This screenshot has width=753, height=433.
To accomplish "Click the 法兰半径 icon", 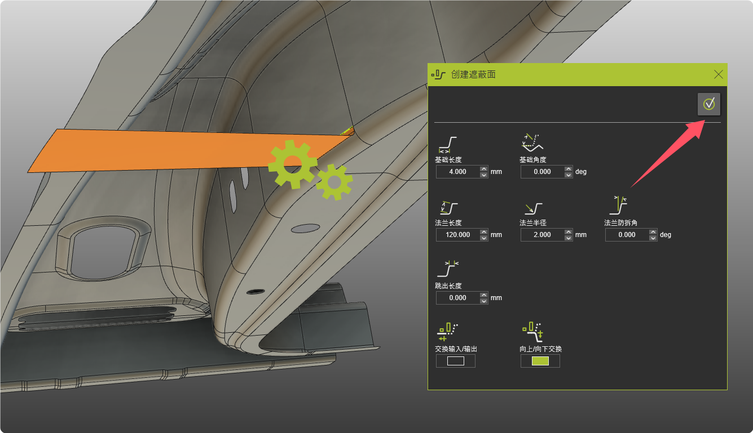I will [x=532, y=208].
